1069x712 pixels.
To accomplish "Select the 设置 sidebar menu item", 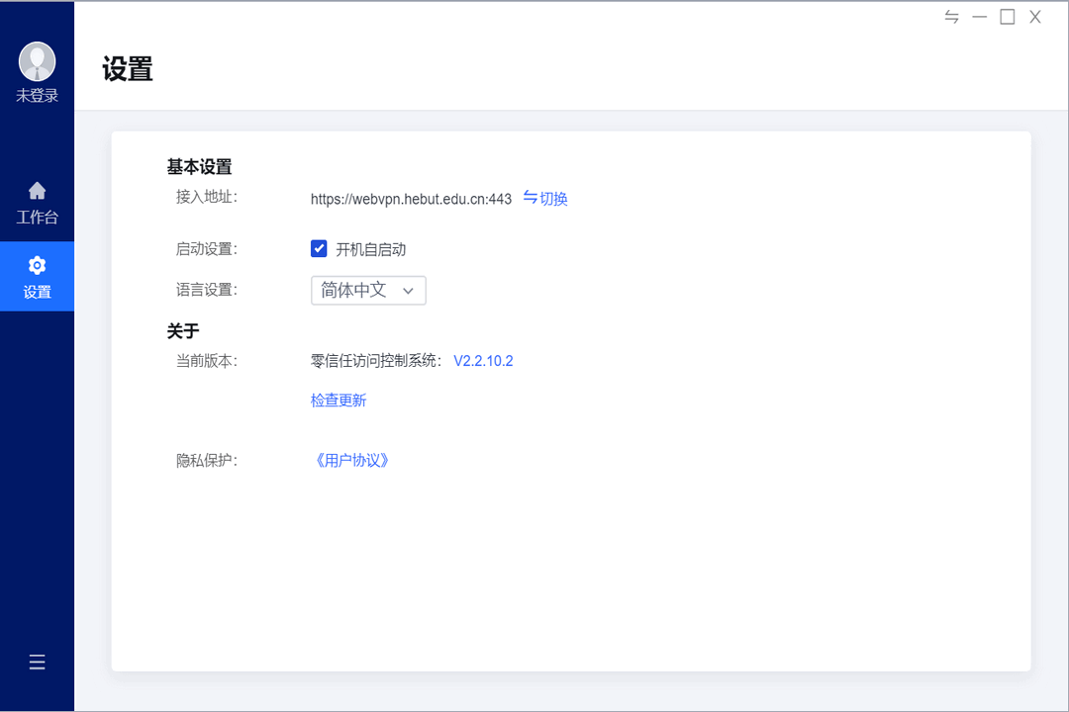I will [37, 277].
